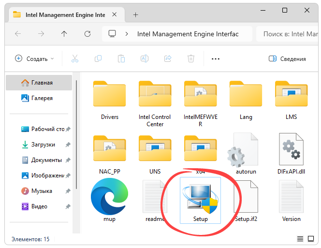Viewport: 321px width, 248px height.
Task: Unpin Загрузки using its pin icon
Action: (68, 145)
